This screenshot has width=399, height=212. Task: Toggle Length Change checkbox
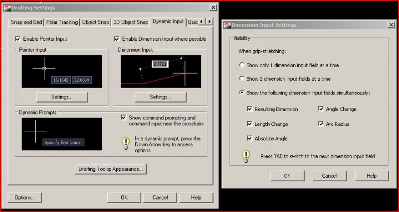click(x=250, y=124)
